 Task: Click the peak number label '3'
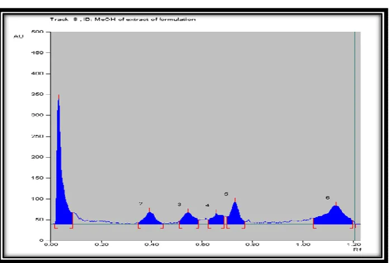pyautogui.click(x=179, y=204)
